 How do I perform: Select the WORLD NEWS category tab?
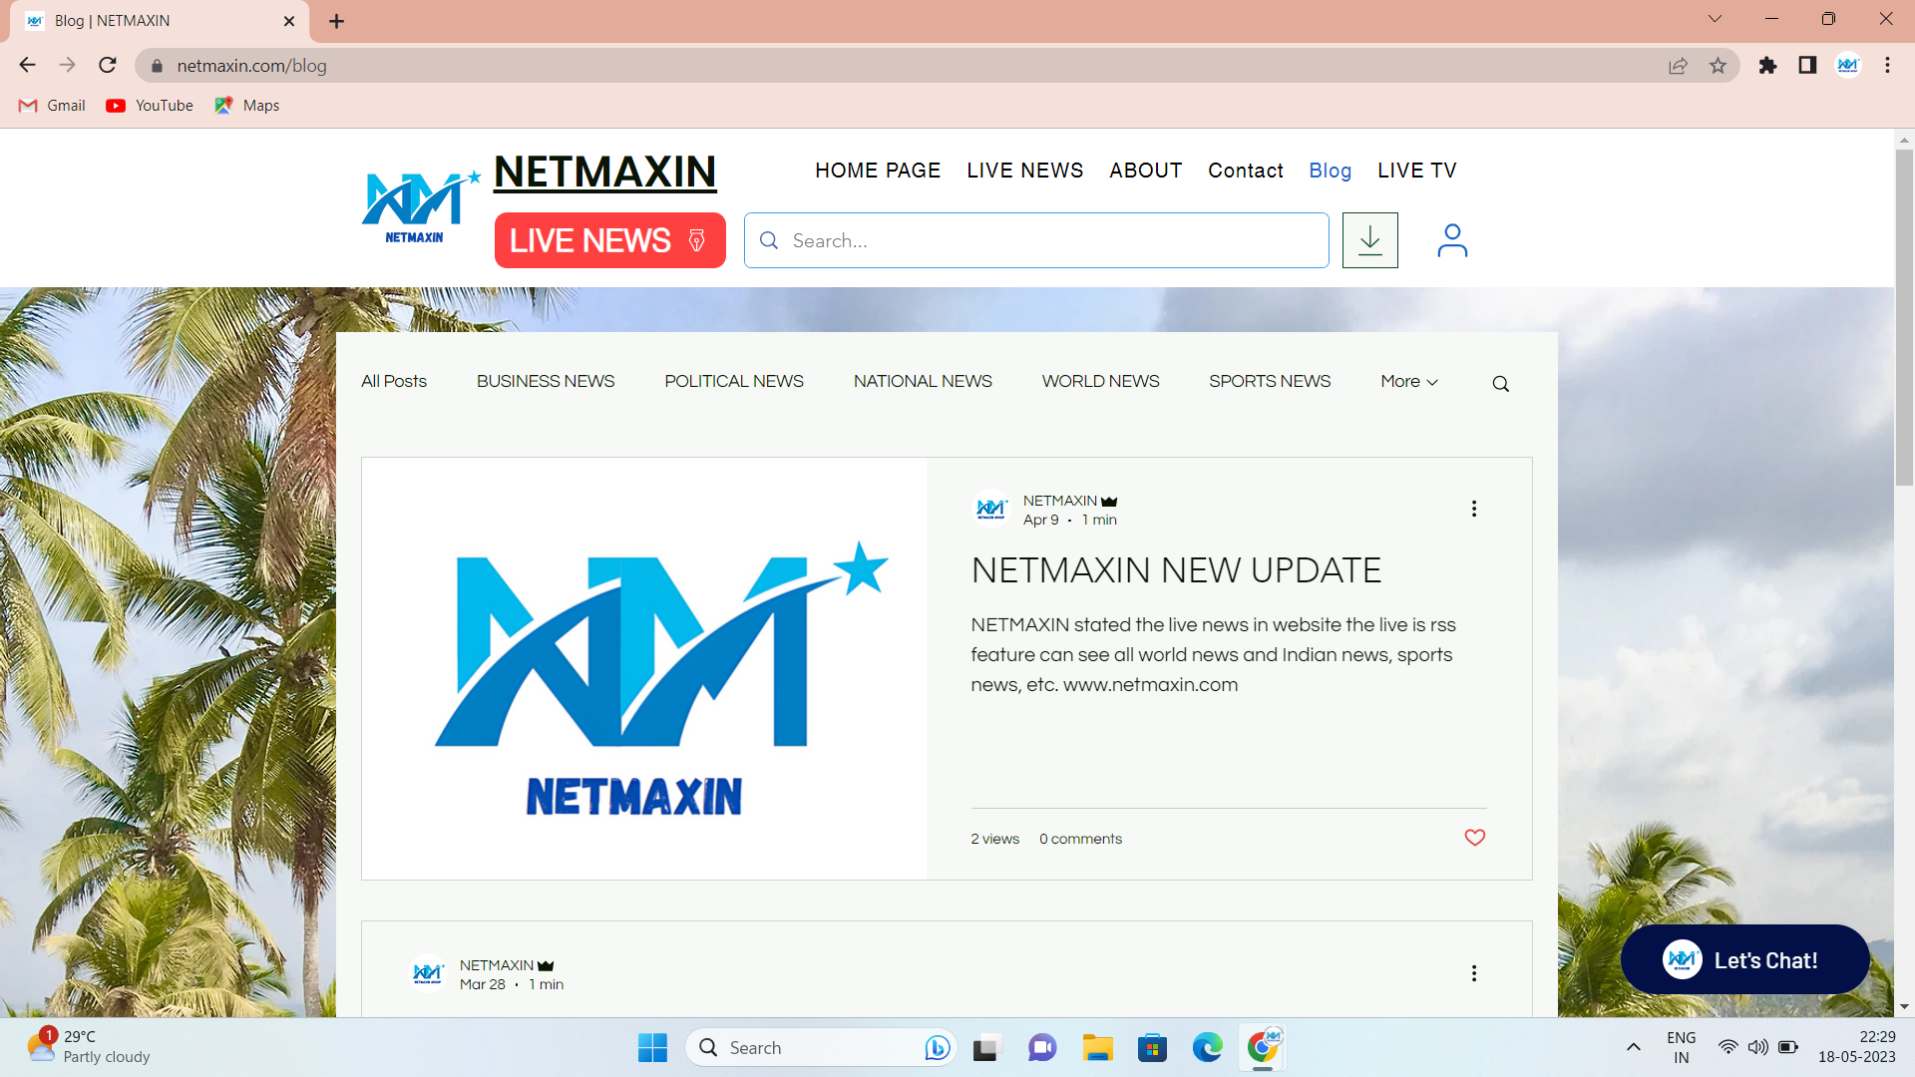[1100, 382]
